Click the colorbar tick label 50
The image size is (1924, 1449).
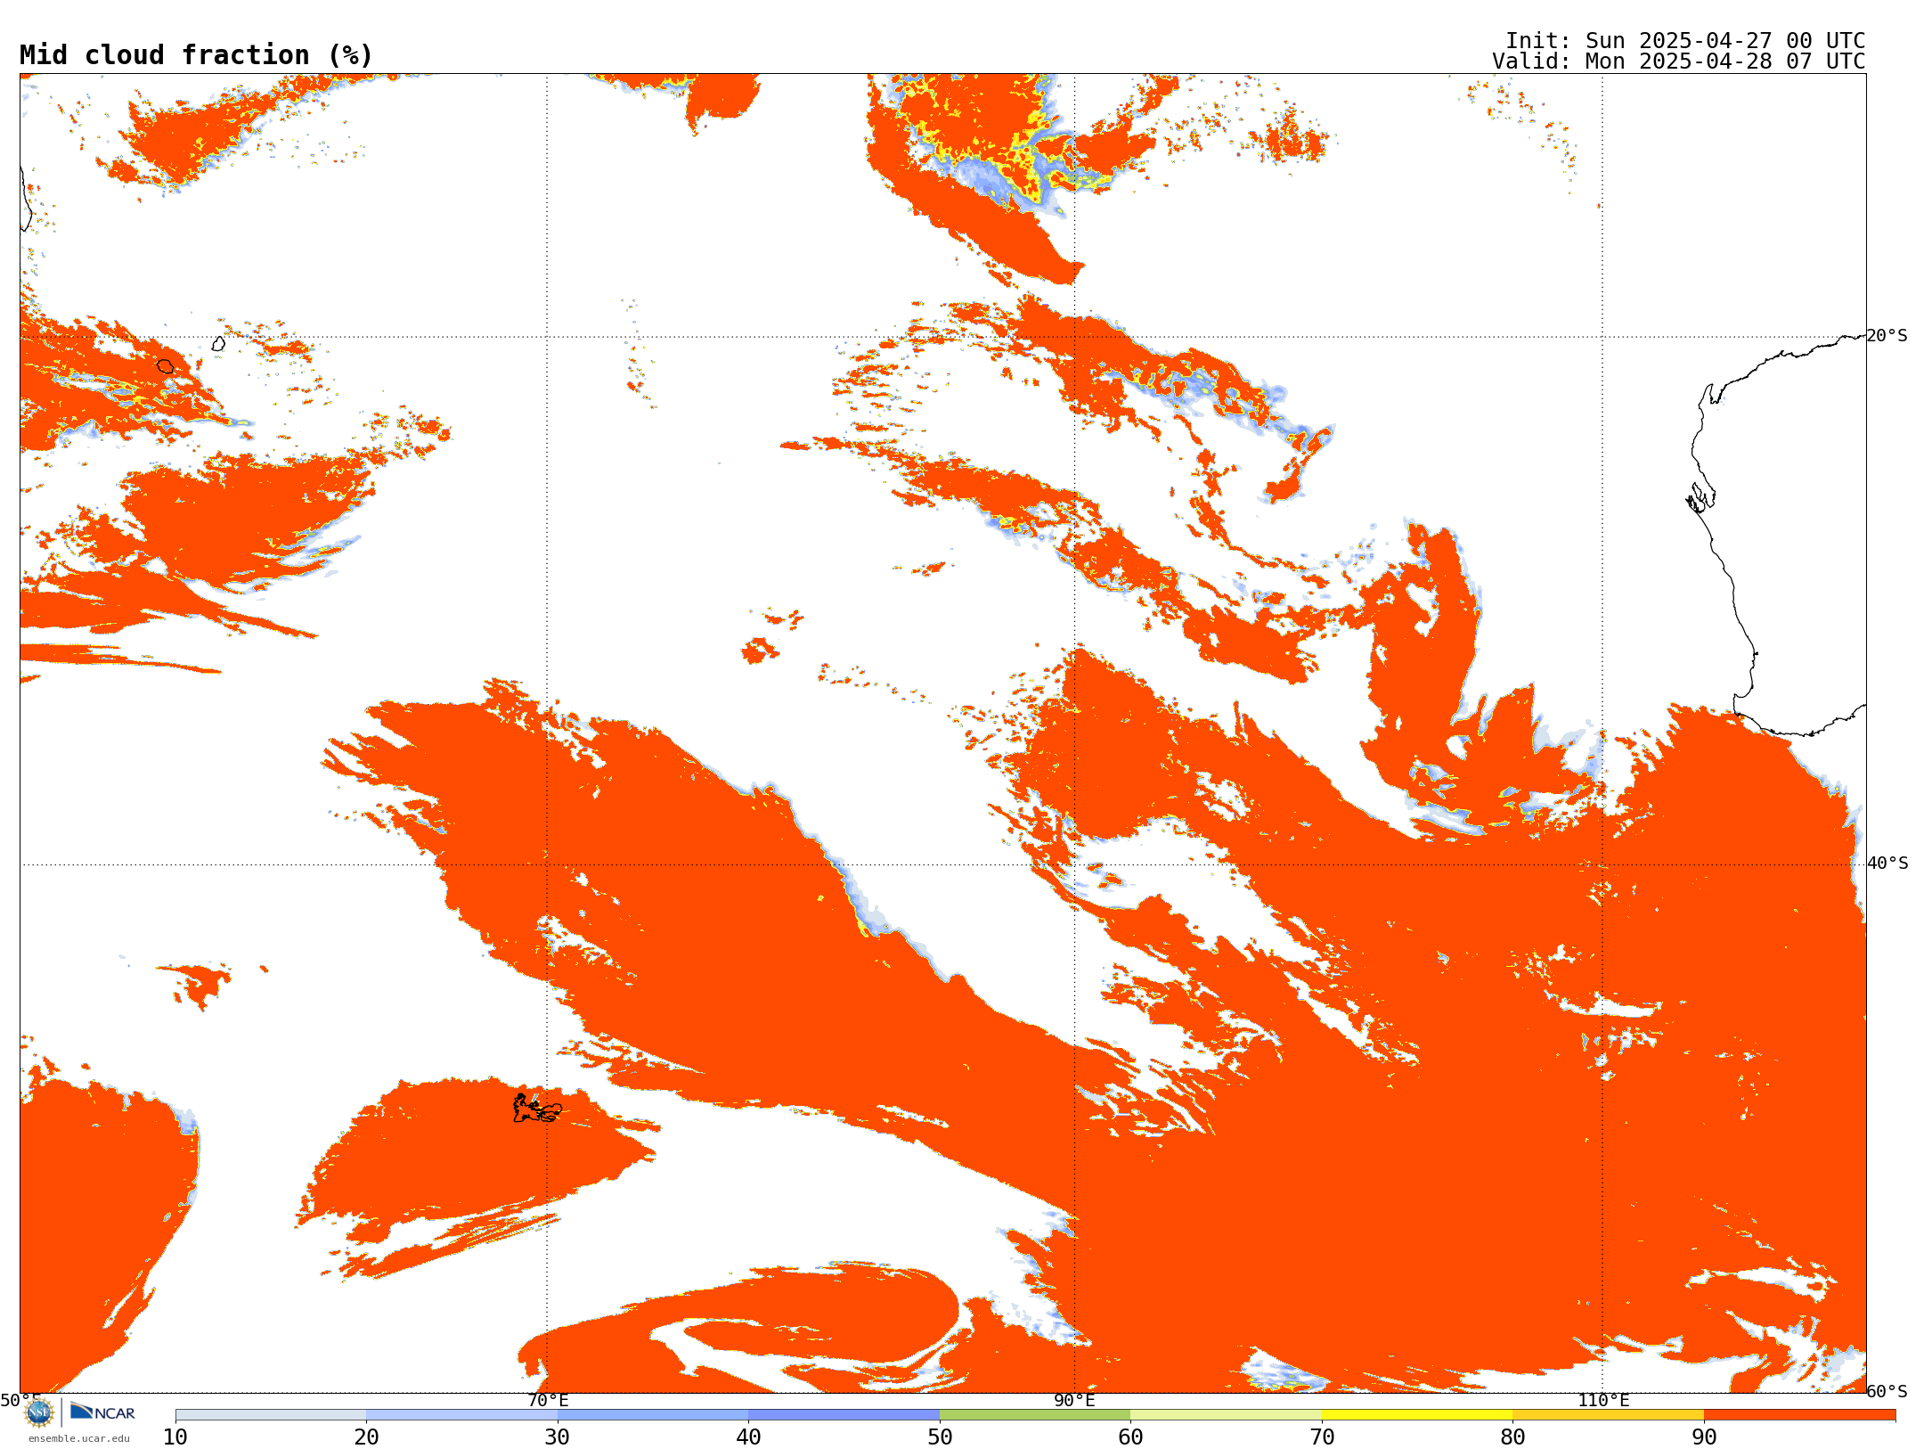tap(940, 1437)
